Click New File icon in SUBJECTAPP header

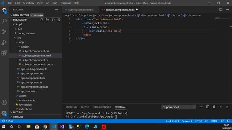coord(42,20)
